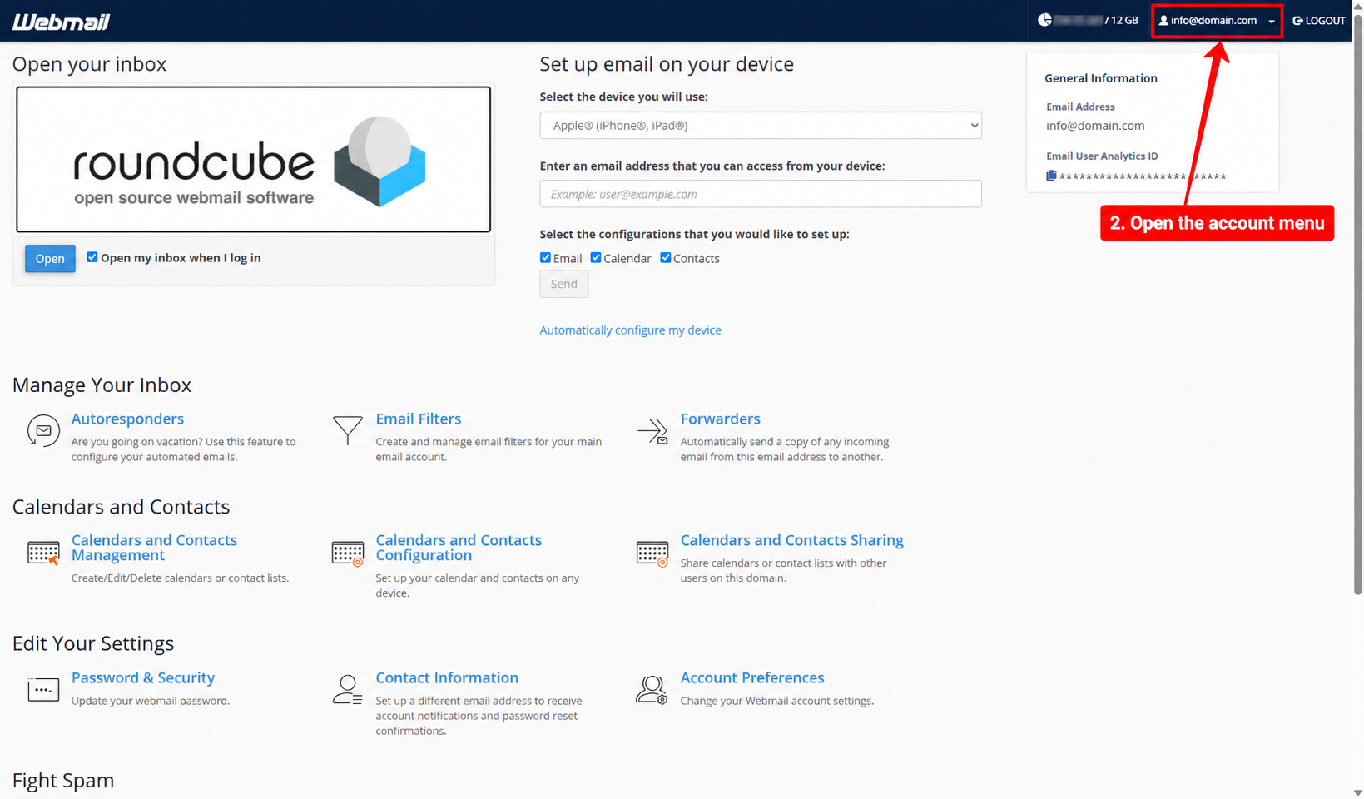This screenshot has height=799, width=1364.
Task: Click the Contact Information person icon
Action: coord(347,690)
